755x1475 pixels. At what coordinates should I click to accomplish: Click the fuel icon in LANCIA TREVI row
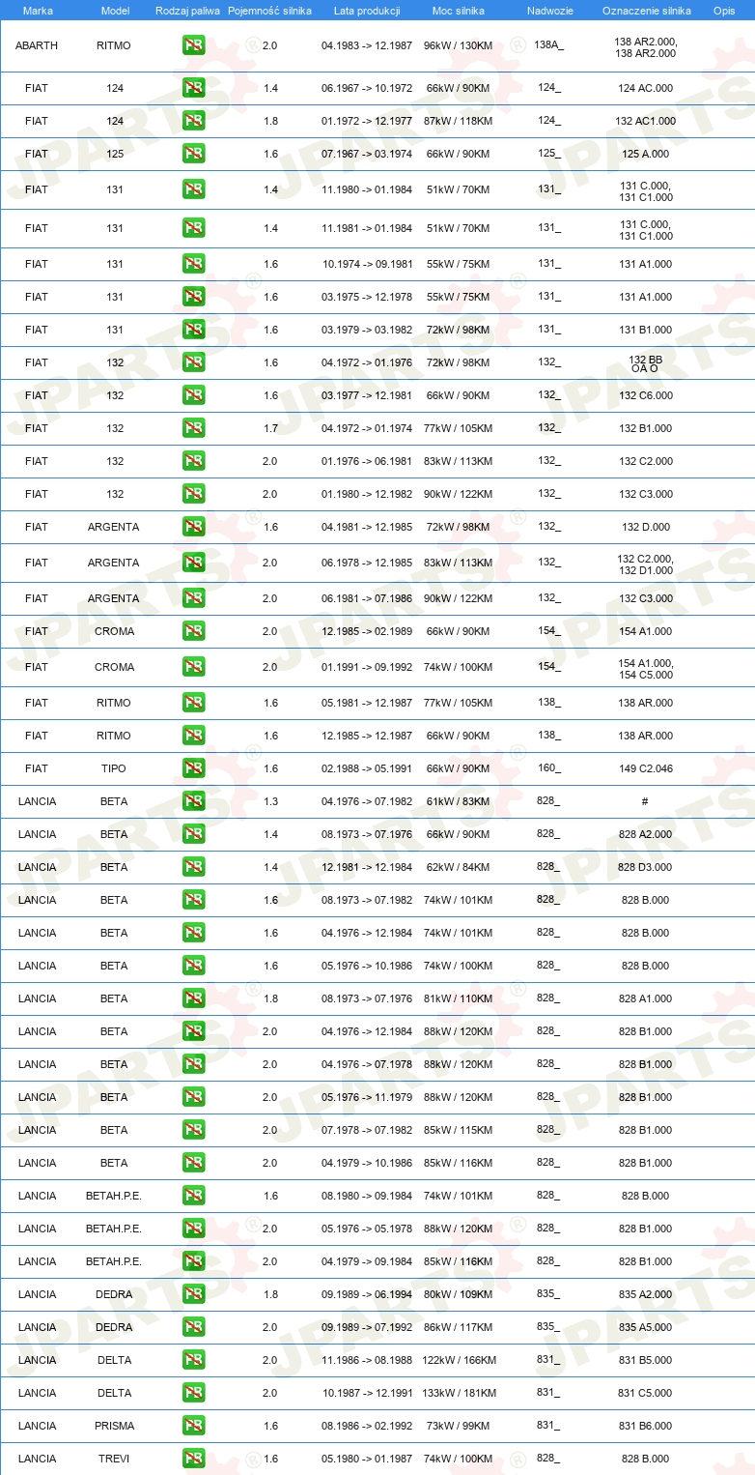[x=194, y=1459]
